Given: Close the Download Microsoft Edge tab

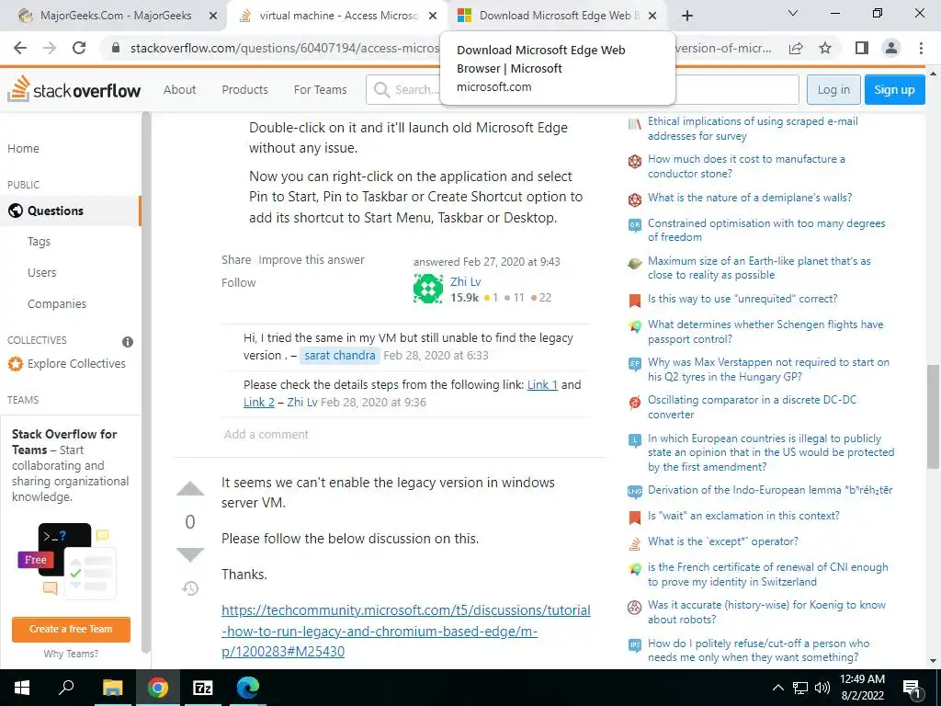Looking at the screenshot, I should click(x=653, y=17).
